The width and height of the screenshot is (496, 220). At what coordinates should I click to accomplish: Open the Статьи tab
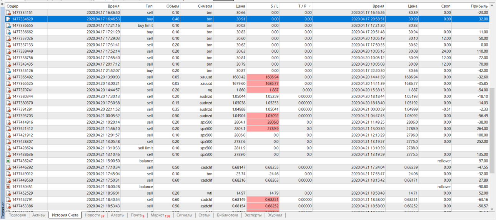point(204,215)
